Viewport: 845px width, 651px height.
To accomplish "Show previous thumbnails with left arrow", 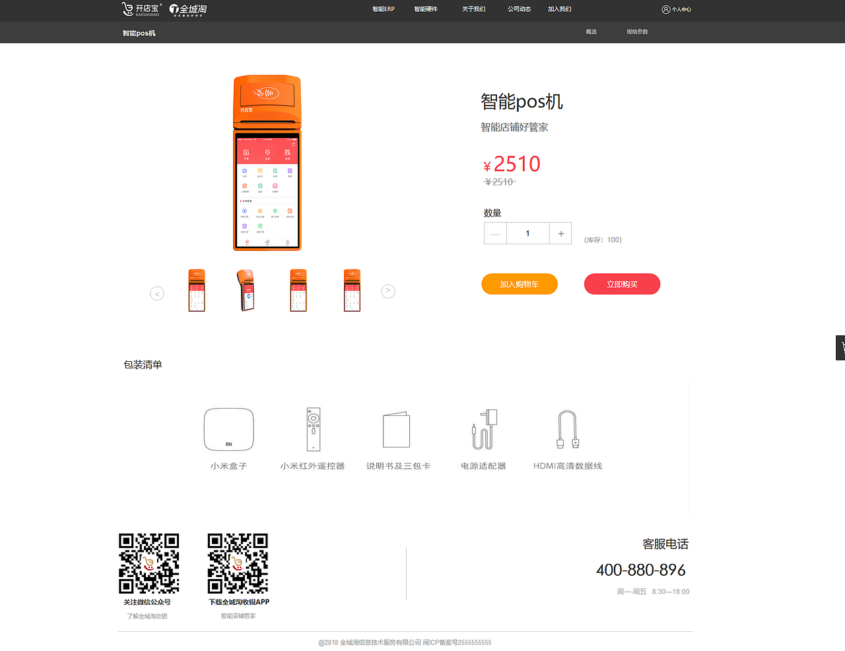I will pos(157,293).
